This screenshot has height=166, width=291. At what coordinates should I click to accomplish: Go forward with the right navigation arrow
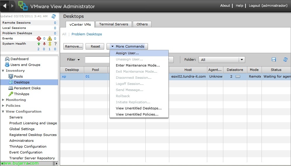pyautogui.click(x=12, y=6)
